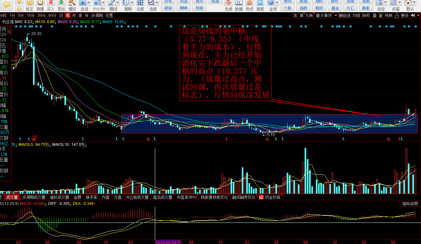Click the 美股 US stocks button
The image size is (421, 244).
365,8
